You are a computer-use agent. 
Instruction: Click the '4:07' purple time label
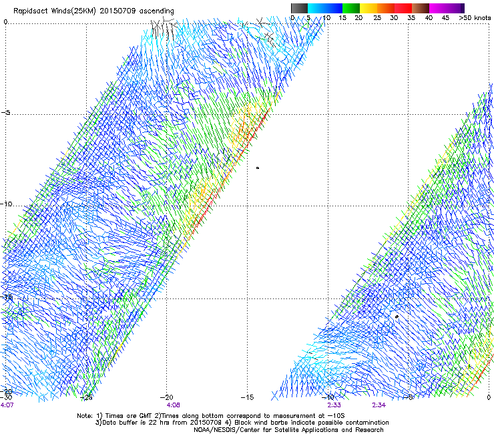point(7,405)
